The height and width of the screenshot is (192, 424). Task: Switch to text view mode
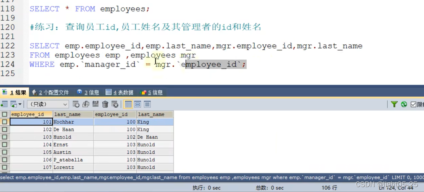147,104
